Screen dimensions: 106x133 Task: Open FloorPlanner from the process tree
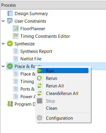coord(33,29)
